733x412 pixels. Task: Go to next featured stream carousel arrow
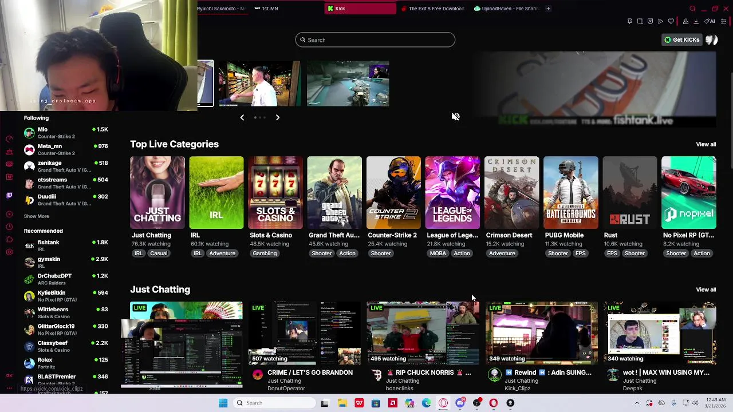click(x=277, y=117)
